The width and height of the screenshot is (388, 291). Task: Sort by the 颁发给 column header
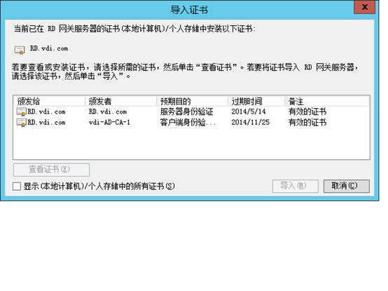click(49, 101)
